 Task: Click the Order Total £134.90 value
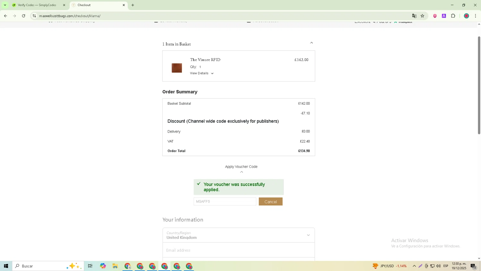304,151
